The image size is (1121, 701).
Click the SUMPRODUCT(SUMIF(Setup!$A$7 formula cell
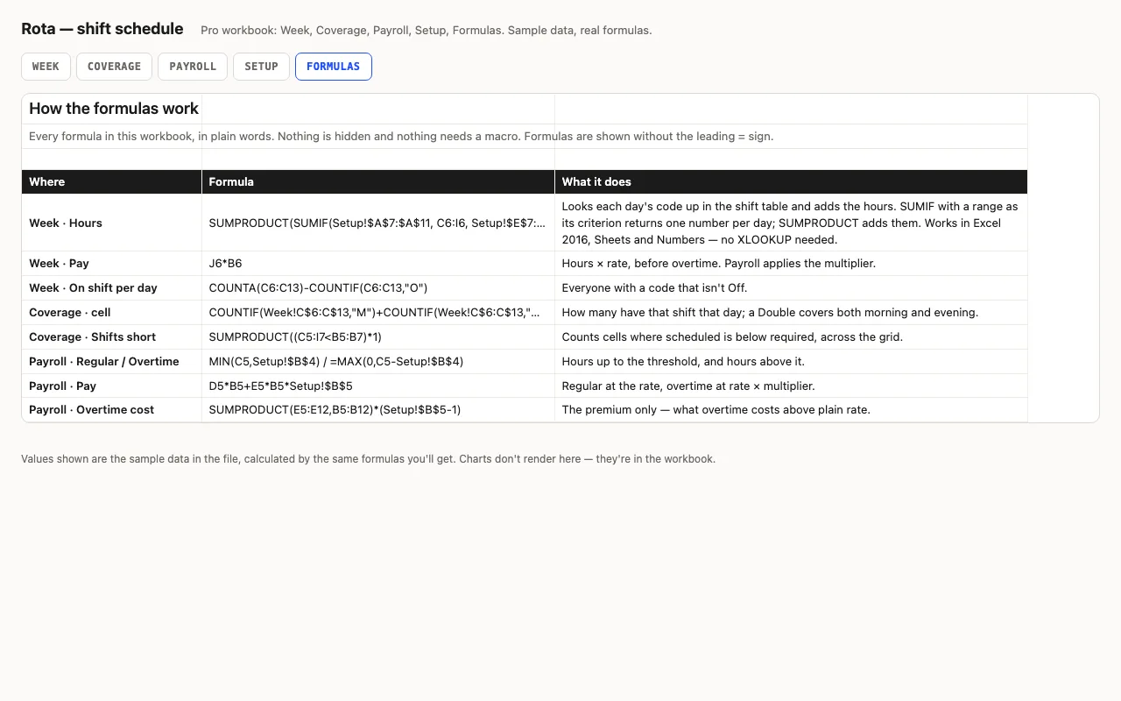click(378, 223)
